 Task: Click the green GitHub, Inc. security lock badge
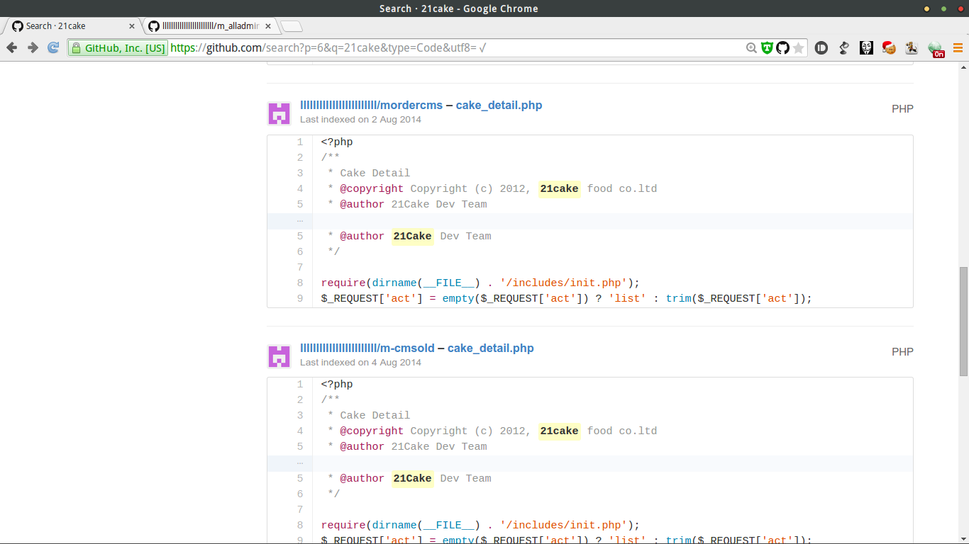[118, 48]
